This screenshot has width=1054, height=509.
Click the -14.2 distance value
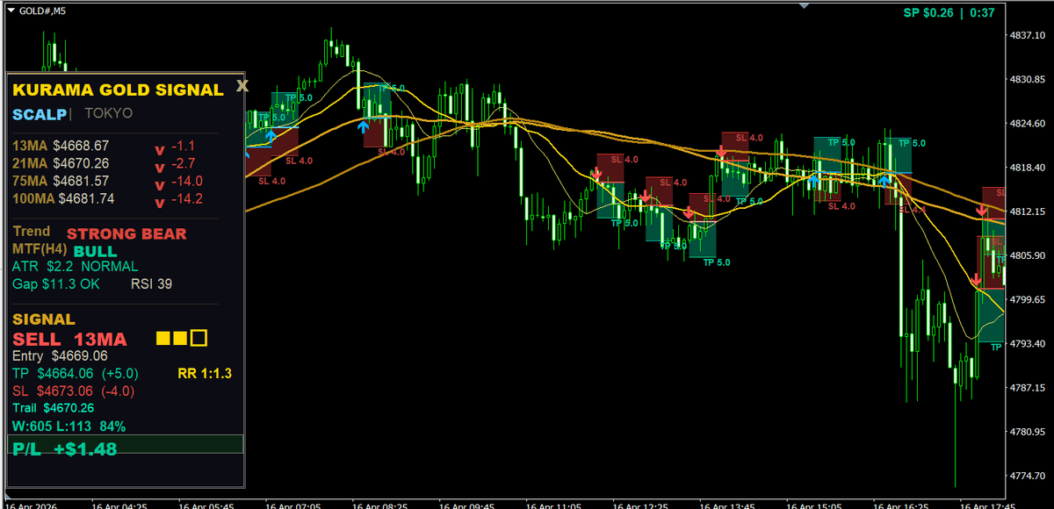click(x=187, y=199)
